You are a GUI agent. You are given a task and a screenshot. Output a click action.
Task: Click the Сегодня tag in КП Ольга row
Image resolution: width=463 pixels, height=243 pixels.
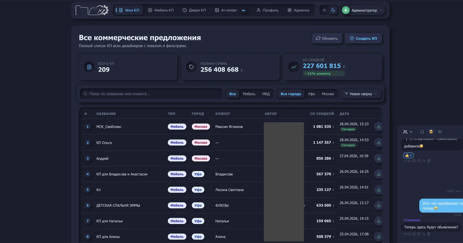click(348, 145)
